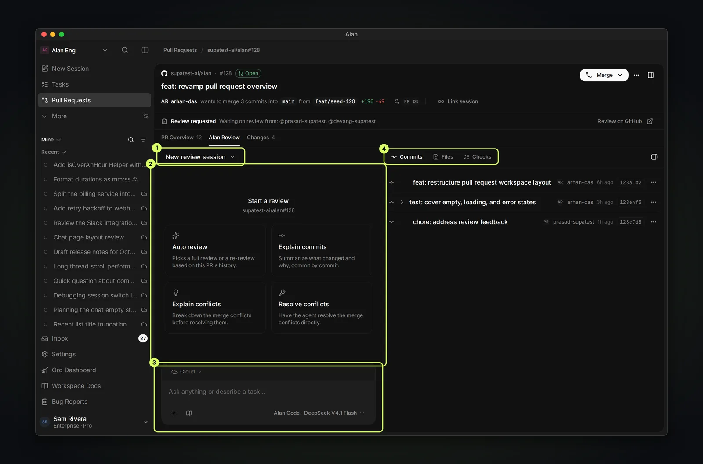The height and width of the screenshot is (464, 703).
Task: Select the Checks tab
Action: [478, 157]
